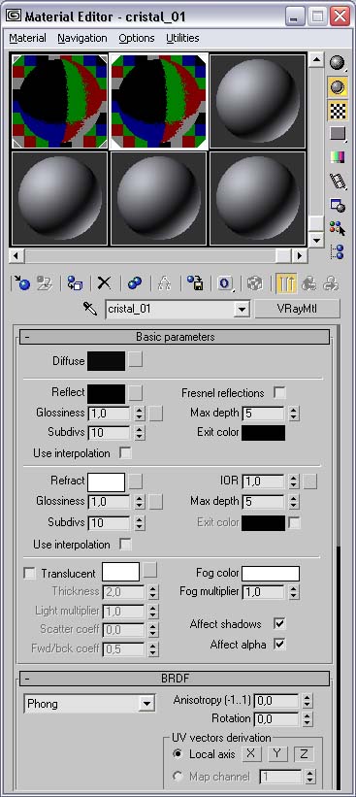Click the Select by Material icon
This screenshot has width=356, height=797.
[338, 228]
